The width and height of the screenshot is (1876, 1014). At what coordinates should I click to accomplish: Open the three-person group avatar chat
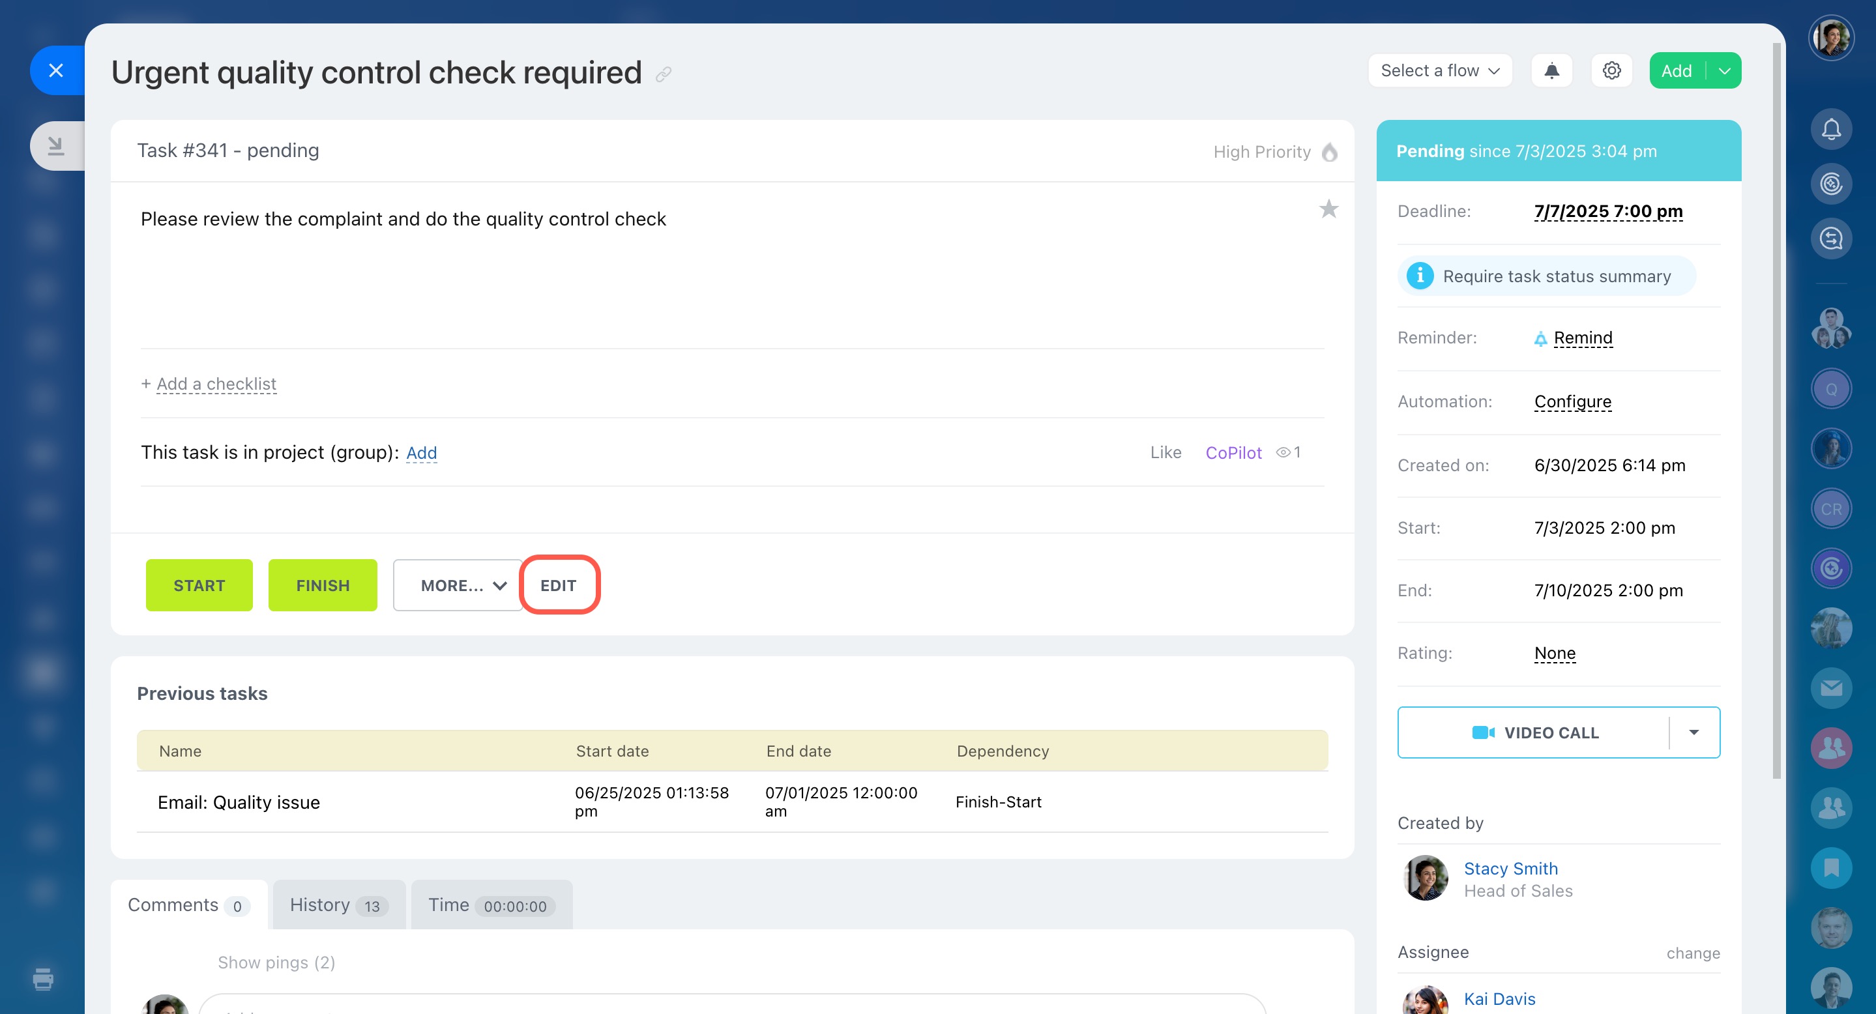1831,329
